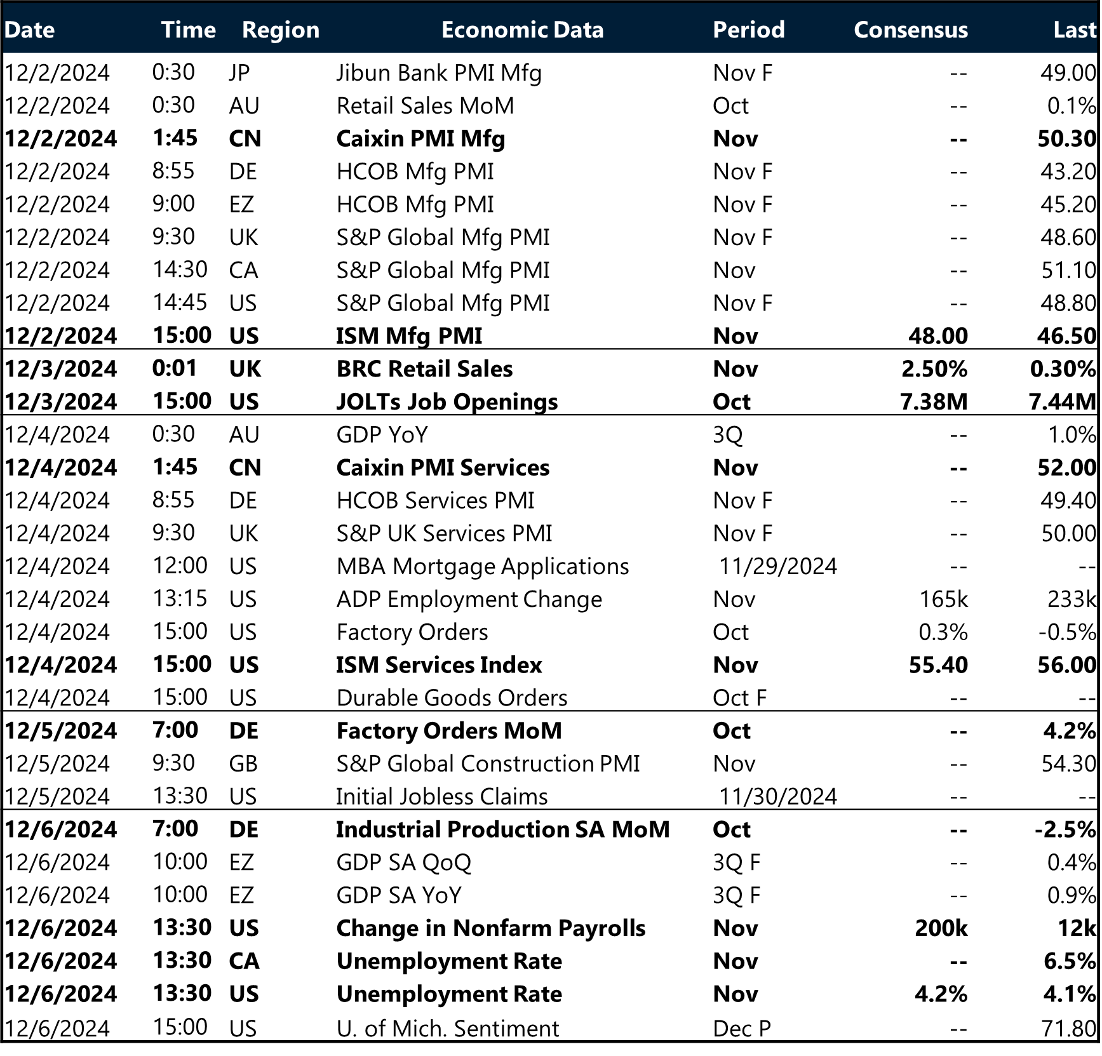Click the 55.40 consensus value
Viewport: 1102px width, 1056px height.
(x=938, y=665)
